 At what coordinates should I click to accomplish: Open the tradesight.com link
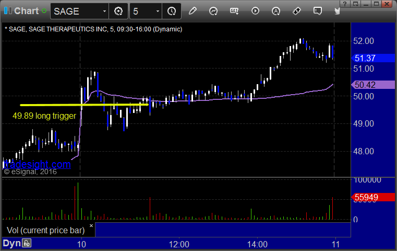point(37,164)
